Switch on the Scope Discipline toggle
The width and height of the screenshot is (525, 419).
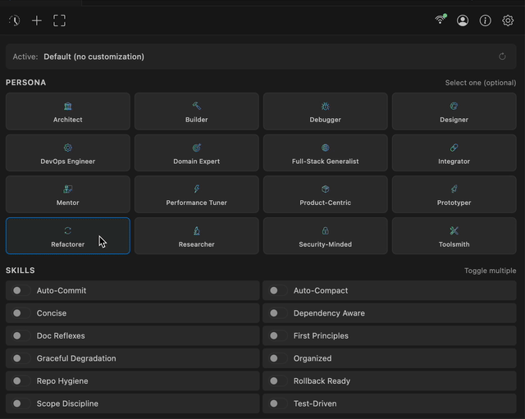[x=21, y=403]
